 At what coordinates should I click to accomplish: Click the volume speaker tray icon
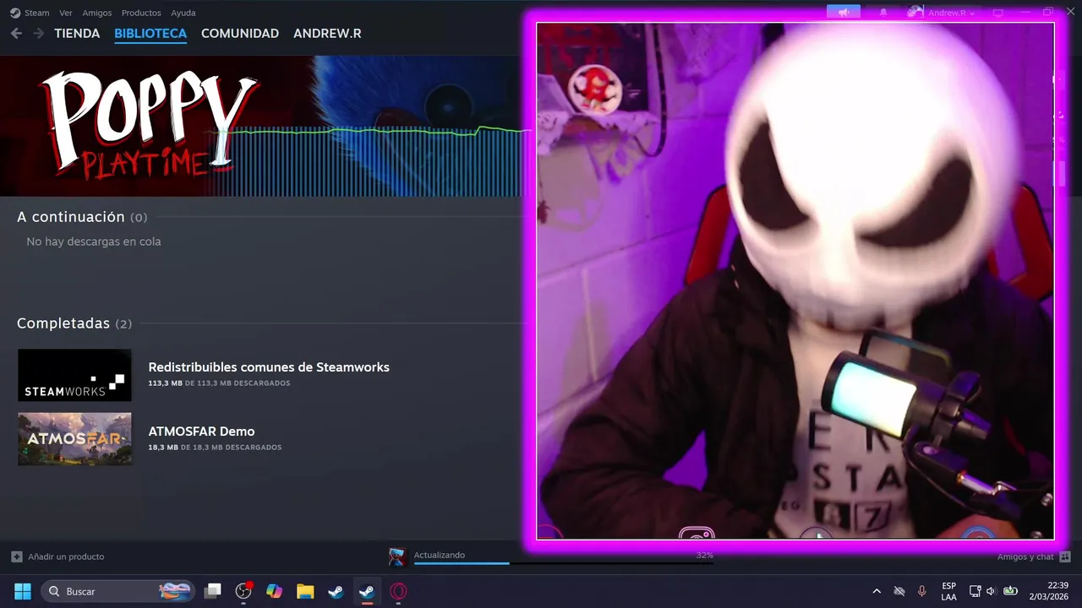pyautogui.click(x=991, y=591)
